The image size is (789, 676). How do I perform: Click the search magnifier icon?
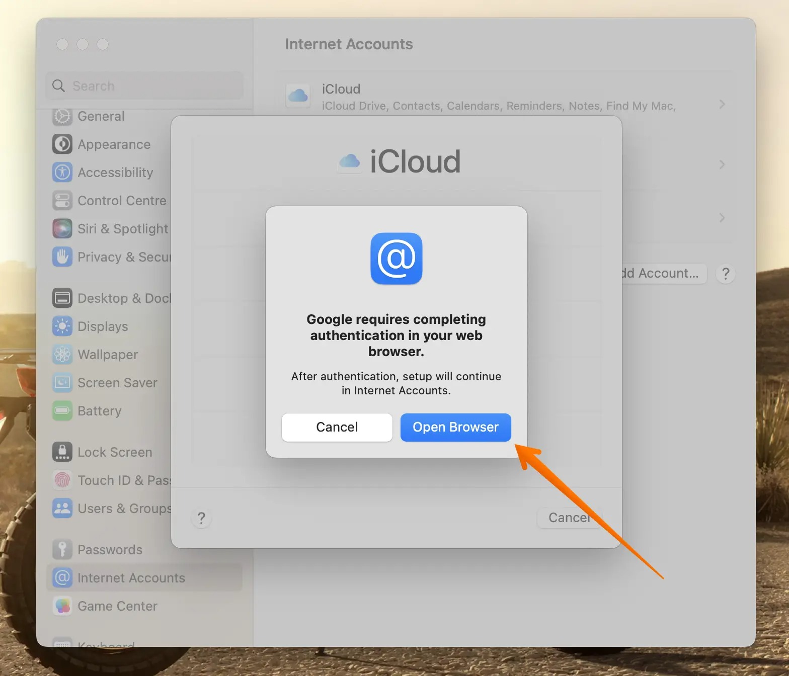(59, 86)
